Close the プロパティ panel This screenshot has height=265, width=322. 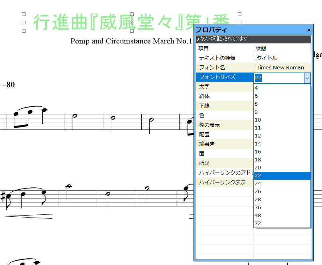pyautogui.click(x=308, y=30)
